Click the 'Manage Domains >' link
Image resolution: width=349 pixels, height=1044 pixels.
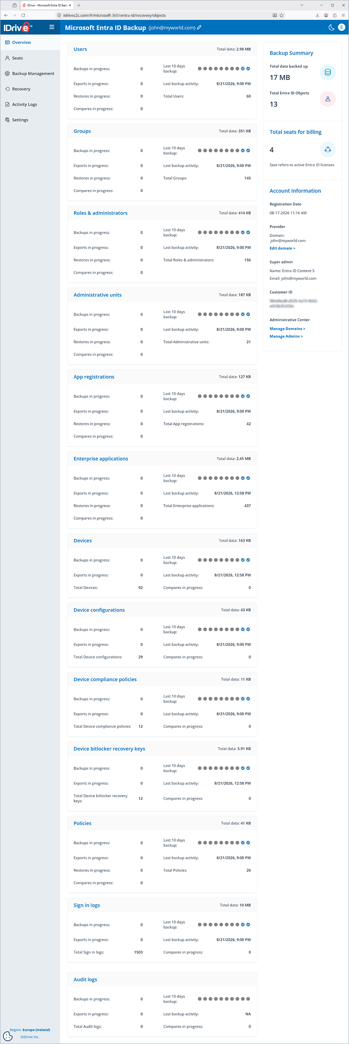click(287, 329)
